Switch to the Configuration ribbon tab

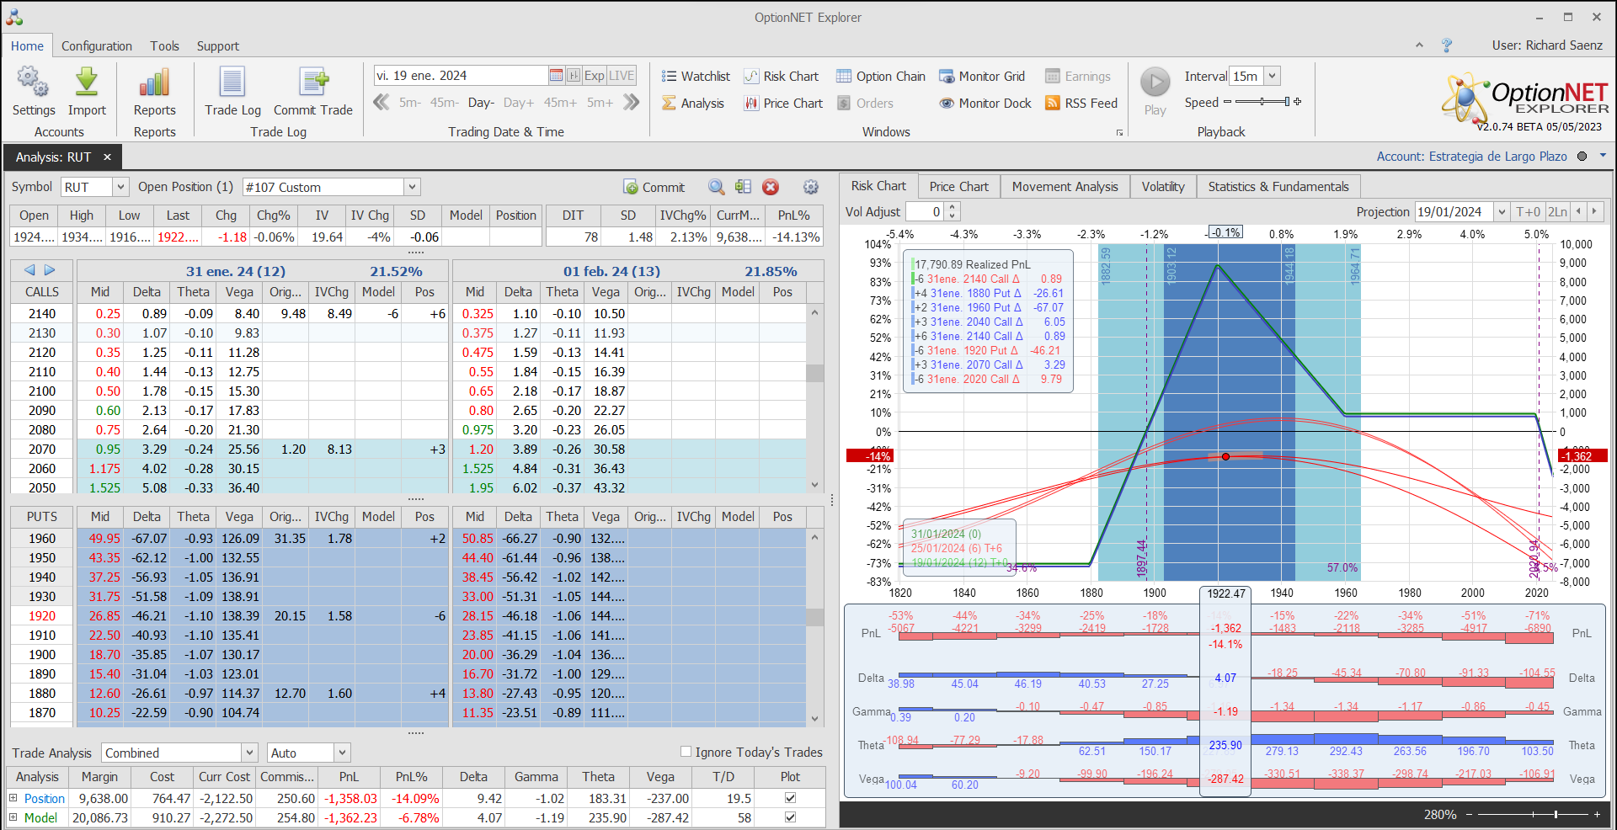(x=97, y=46)
